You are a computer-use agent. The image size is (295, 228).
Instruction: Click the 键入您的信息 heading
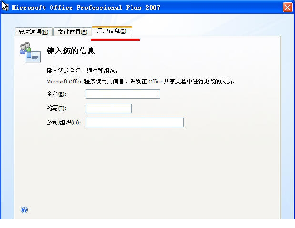[x=71, y=51]
